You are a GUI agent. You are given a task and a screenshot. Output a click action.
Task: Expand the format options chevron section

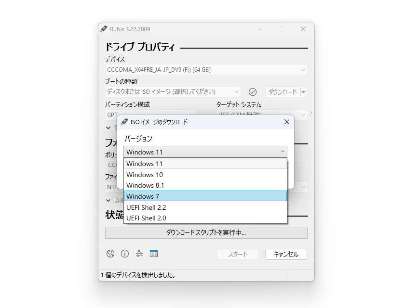(108, 200)
